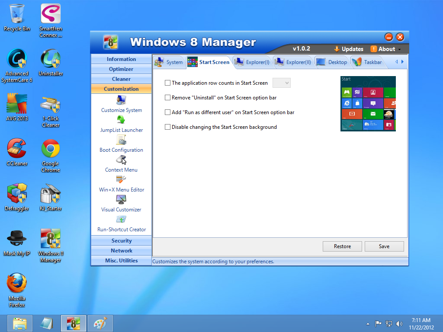Click the Windows 8 Manager logo icon
This screenshot has height=332, width=443.
point(110,42)
